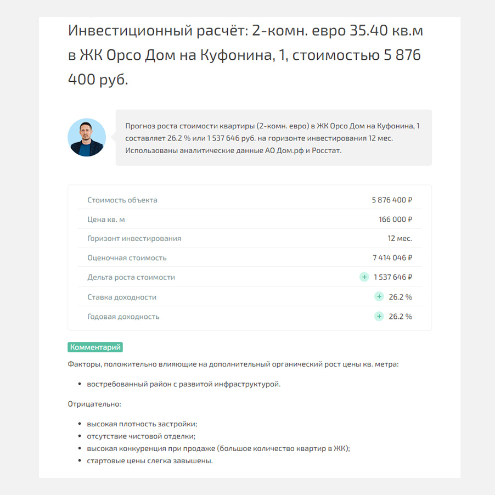Click the Цена кв. м label
Screen dimensions: 495x495
point(106,220)
